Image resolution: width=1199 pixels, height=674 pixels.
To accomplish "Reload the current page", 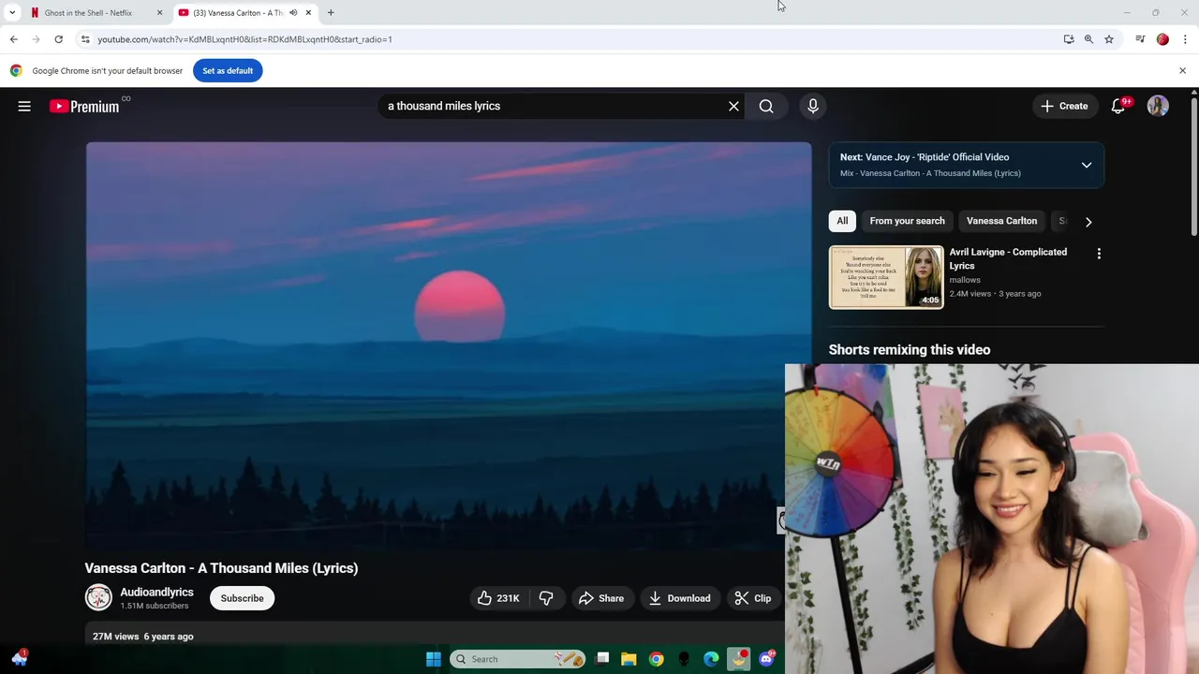I will pos(58,39).
